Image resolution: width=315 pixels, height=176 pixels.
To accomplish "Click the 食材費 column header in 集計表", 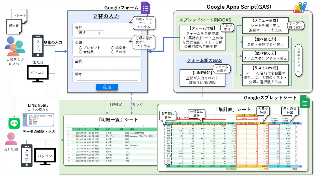I will [x=178, y=123].
